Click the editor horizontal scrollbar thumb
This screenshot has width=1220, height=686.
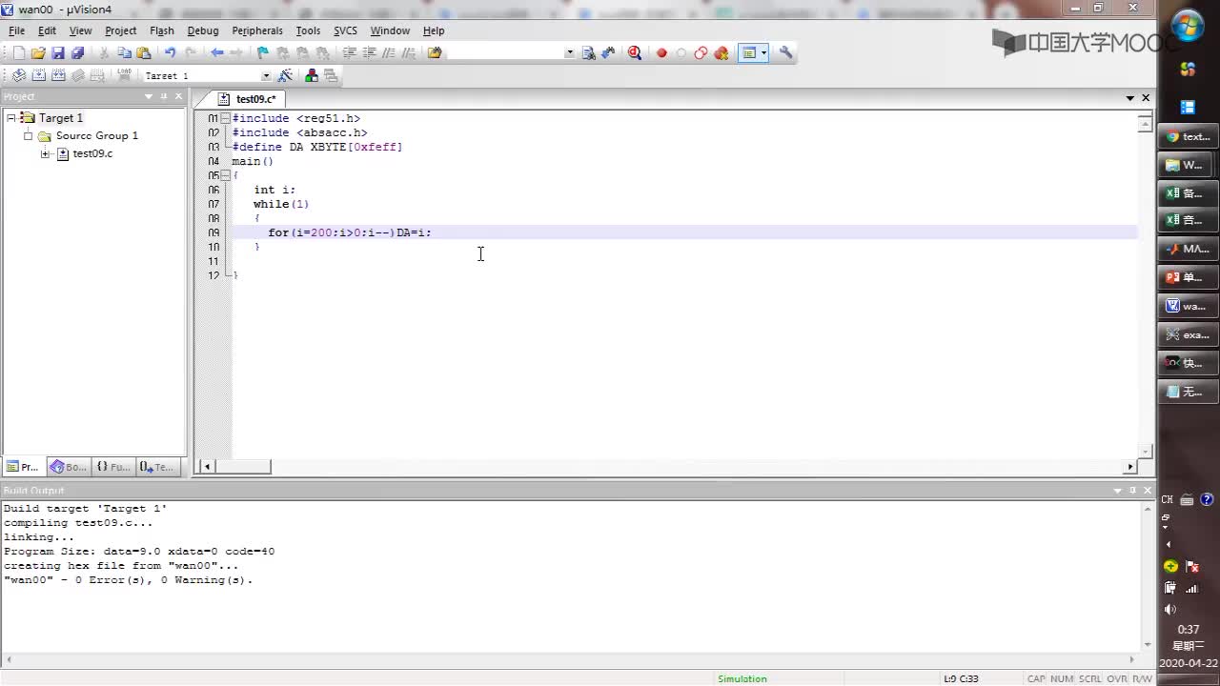pyautogui.click(x=243, y=467)
